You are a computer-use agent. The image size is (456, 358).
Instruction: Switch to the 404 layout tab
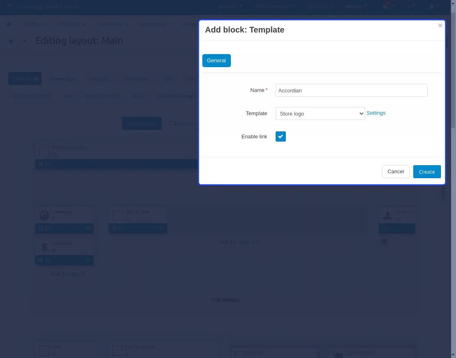[68, 96]
